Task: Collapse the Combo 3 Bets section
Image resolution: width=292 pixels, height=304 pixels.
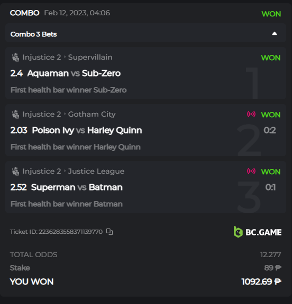Action: (x=275, y=34)
